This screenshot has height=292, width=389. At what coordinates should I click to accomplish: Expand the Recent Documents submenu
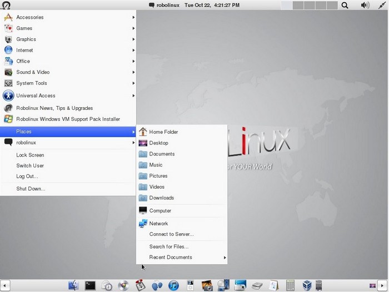[182, 257]
